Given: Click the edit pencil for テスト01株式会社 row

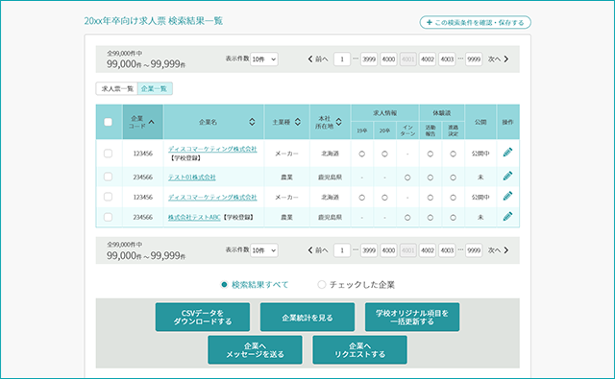Looking at the screenshot, I should (x=507, y=177).
